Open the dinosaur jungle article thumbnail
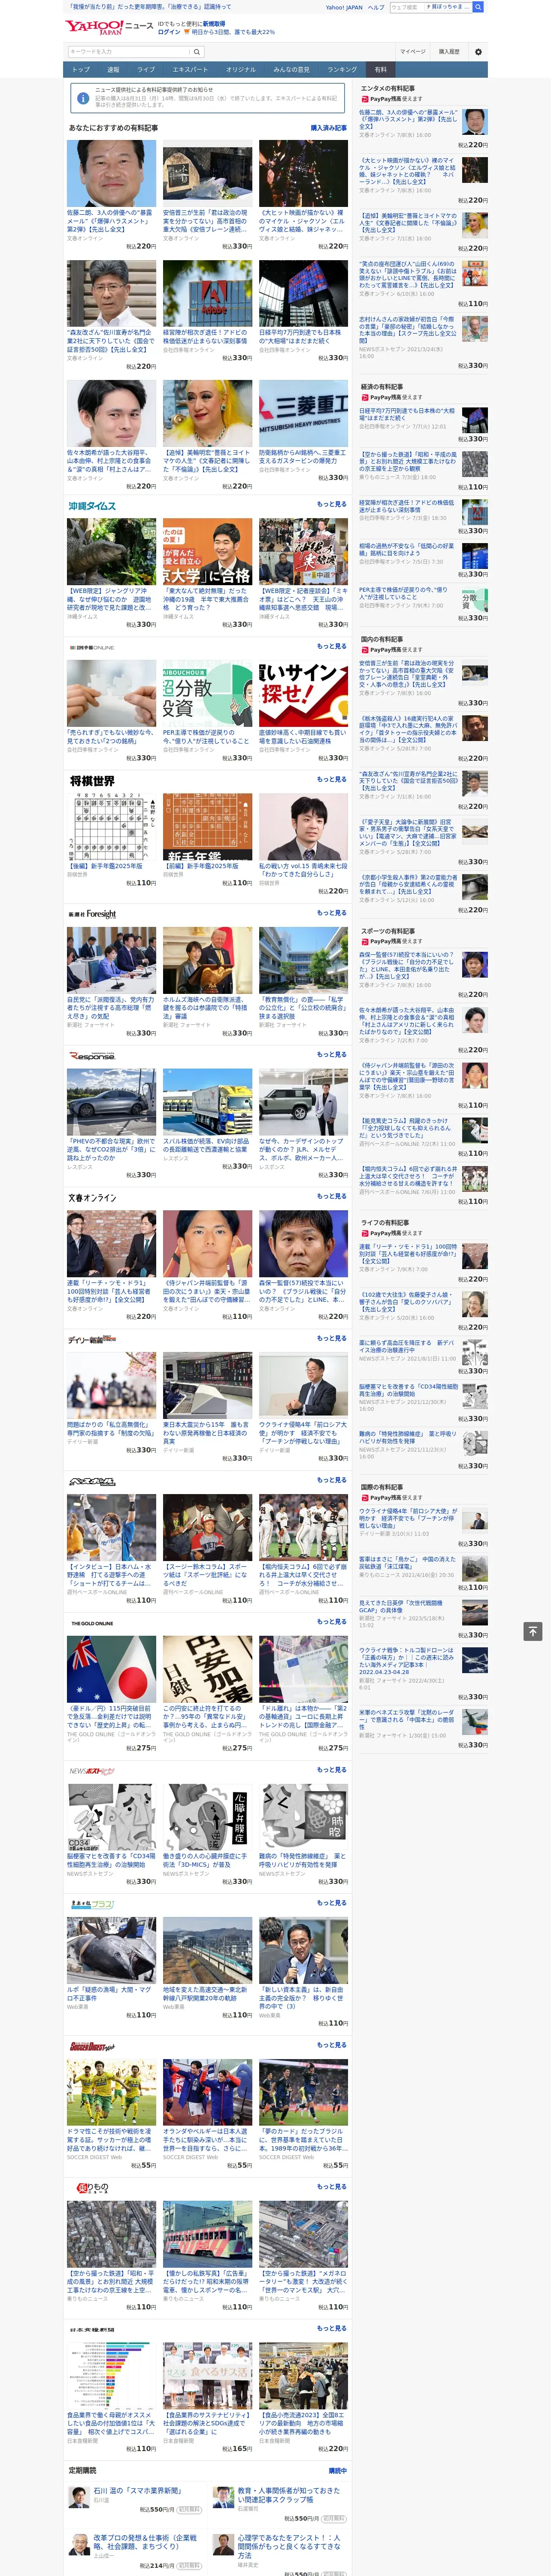The image size is (551, 2576). point(111,552)
